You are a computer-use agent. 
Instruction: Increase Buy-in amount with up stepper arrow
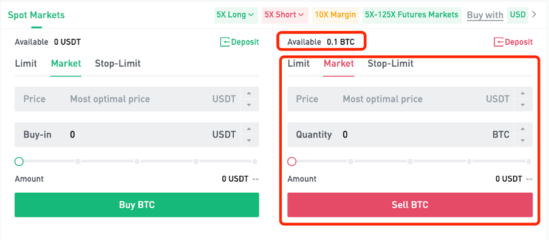(248, 129)
